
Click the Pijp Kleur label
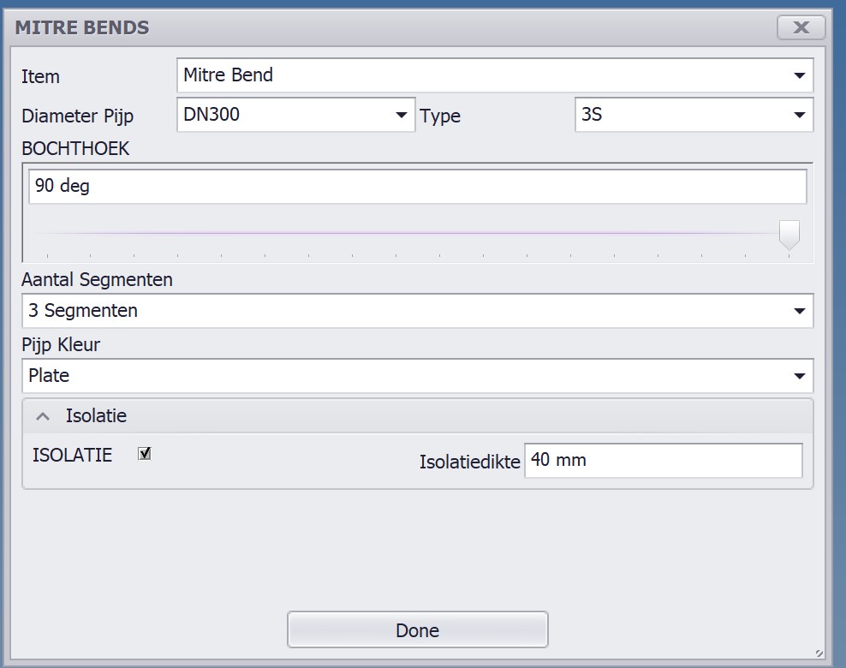click(x=61, y=345)
